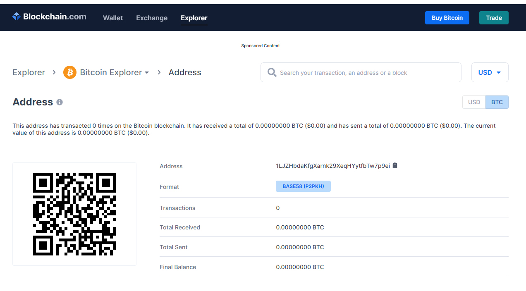526x291 pixels.
Task: Click the BASE58 (P2PKH) format badge
Action: 303,186
